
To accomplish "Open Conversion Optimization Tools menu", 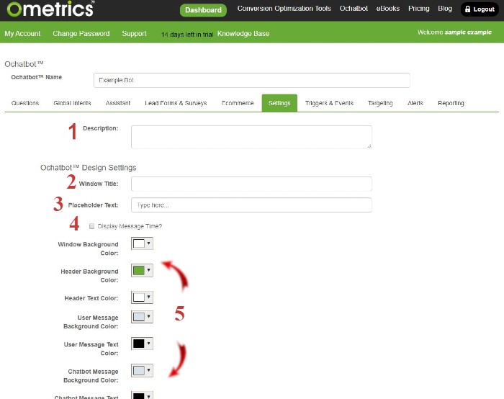I will click(284, 9).
